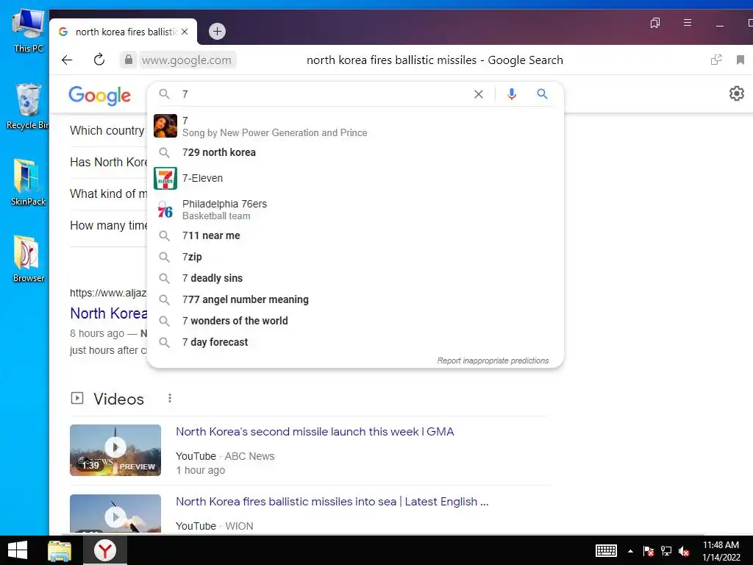The width and height of the screenshot is (753, 565).
Task: Choose the 7 day forecast suggestion
Action: tap(355, 342)
